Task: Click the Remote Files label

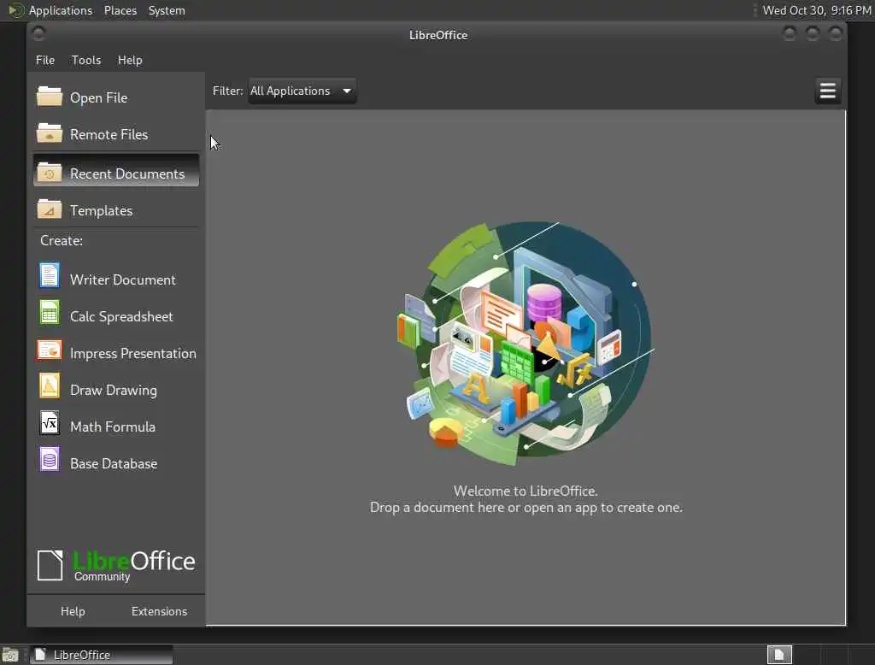Action: tap(109, 134)
